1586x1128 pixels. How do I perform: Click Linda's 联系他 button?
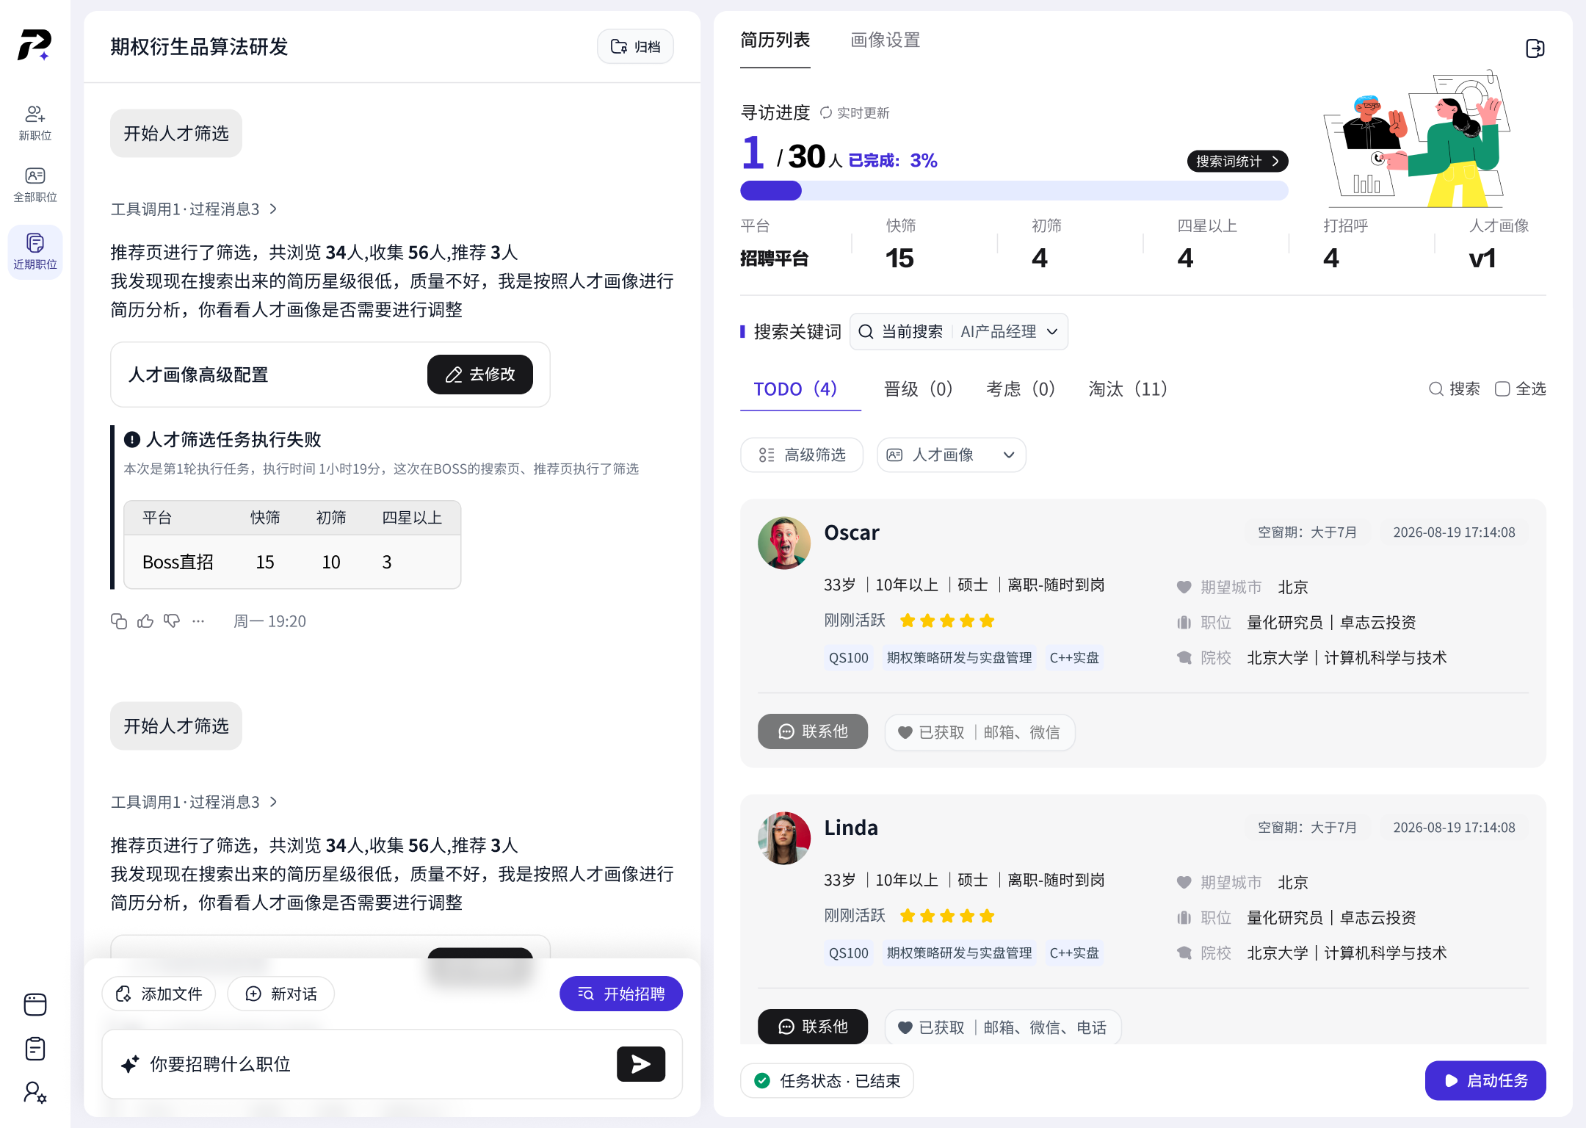click(x=813, y=1027)
